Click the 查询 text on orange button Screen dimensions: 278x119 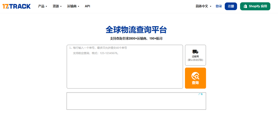point(195,83)
